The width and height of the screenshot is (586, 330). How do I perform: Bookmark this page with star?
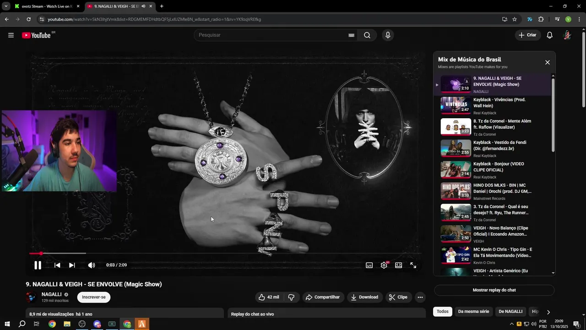(x=515, y=19)
